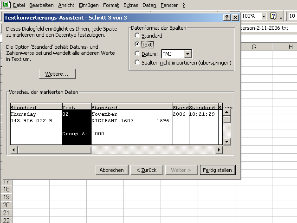
Task: Open the 100% zoom dropdown arrow
Action: pyautogui.click(x=264, y=16)
